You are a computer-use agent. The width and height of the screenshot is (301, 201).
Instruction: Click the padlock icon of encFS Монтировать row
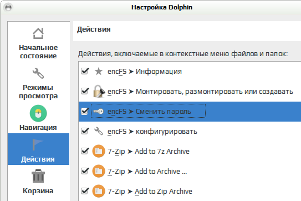(x=99, y=91)
